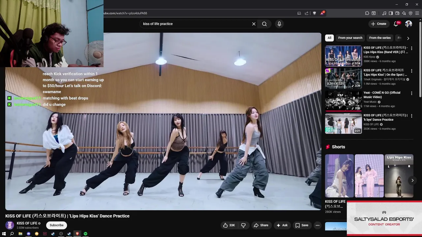This screenshot has height=237, width=422.
Task: Show more filter chips with right arrow
Action: click(x=408, y=38)
